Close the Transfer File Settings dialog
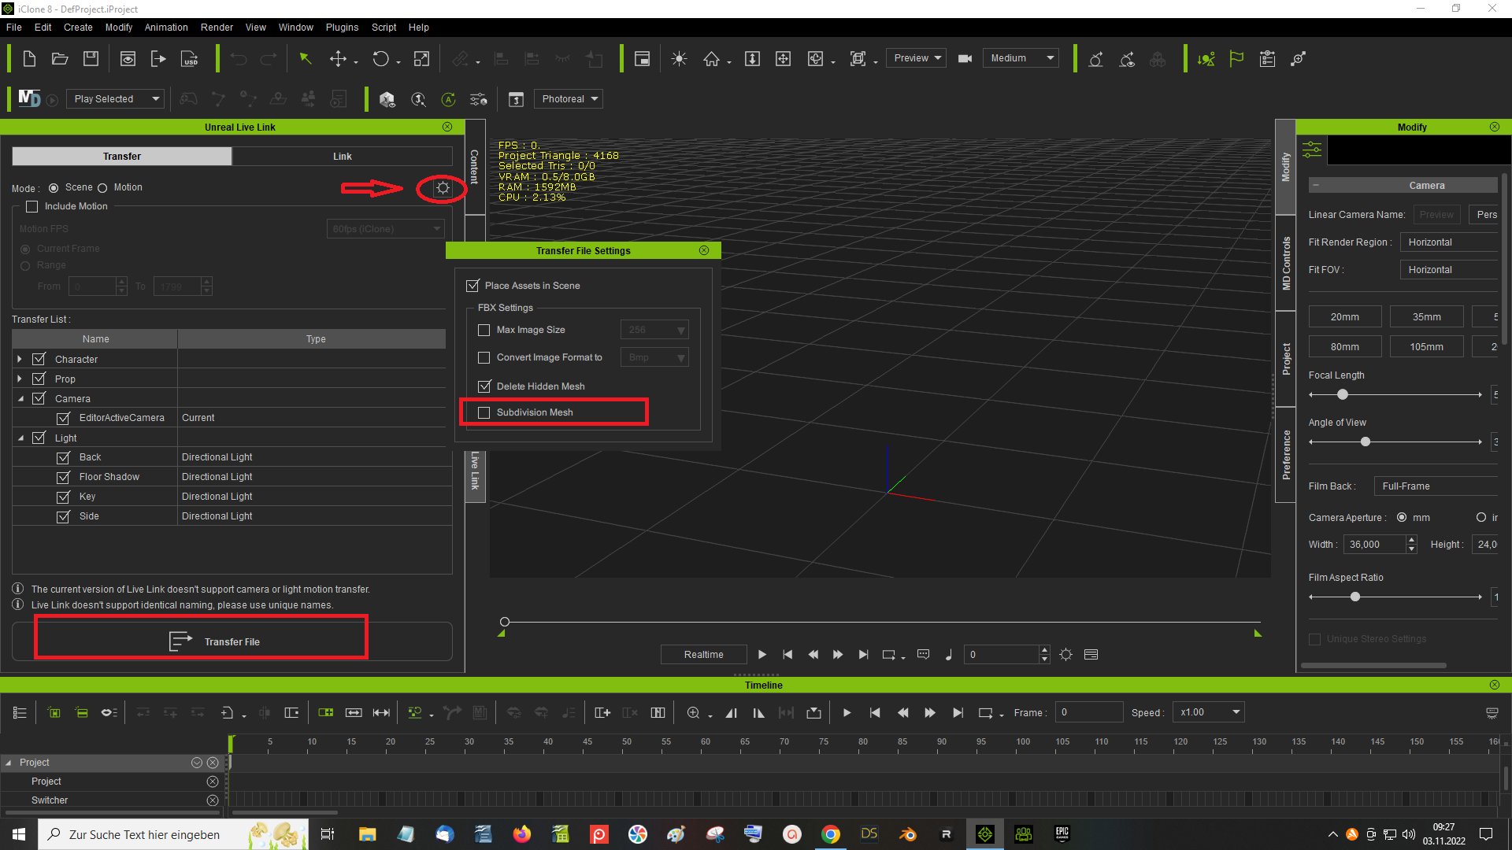Viewport: 1512px width, 850px height. 704,250
